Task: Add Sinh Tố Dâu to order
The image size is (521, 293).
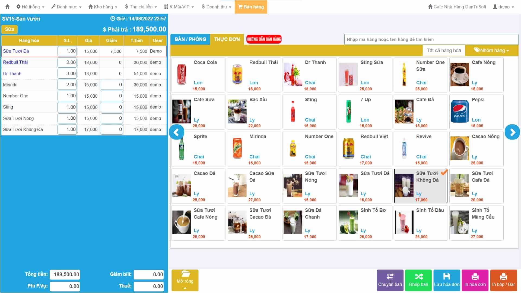Action: 421,223
